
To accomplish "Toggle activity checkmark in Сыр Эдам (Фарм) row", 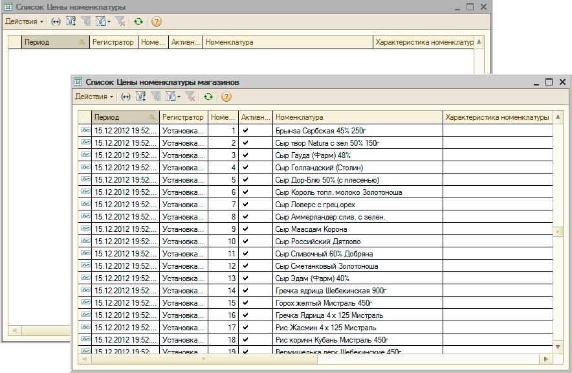I will (x=245, y=278).
